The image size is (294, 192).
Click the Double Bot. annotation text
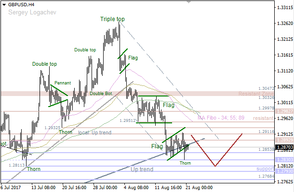tap(102, 94)
